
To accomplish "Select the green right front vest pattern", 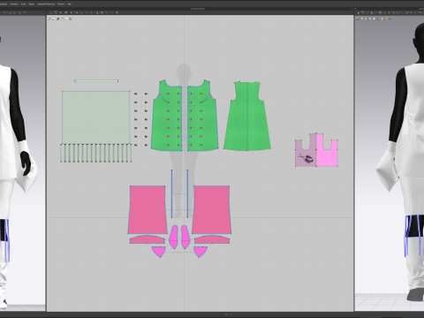I will (202, 117).
